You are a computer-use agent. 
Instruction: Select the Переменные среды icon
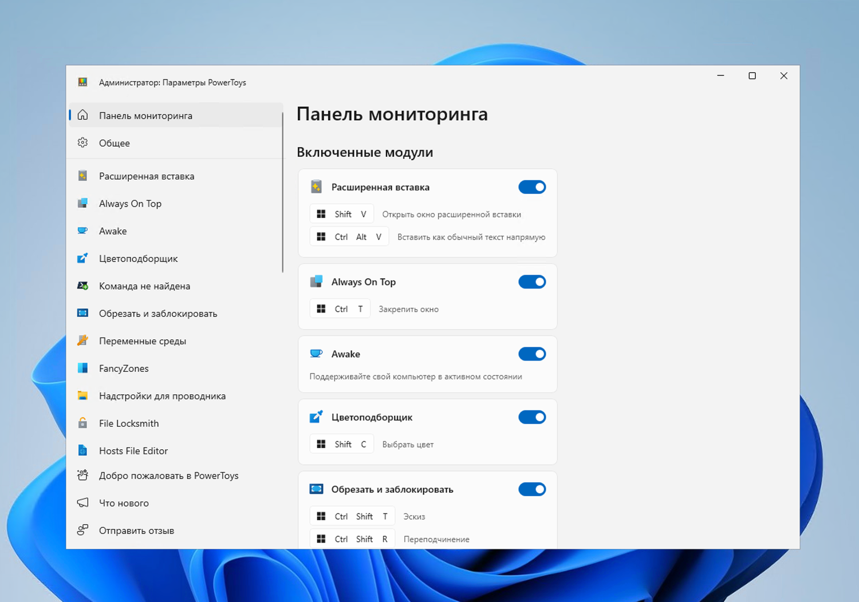click(x=83, y=340)
